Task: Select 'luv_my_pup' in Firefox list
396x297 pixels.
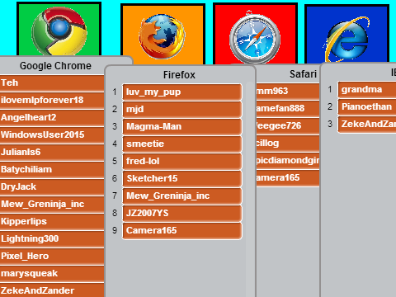Action: tap(182, 92)
